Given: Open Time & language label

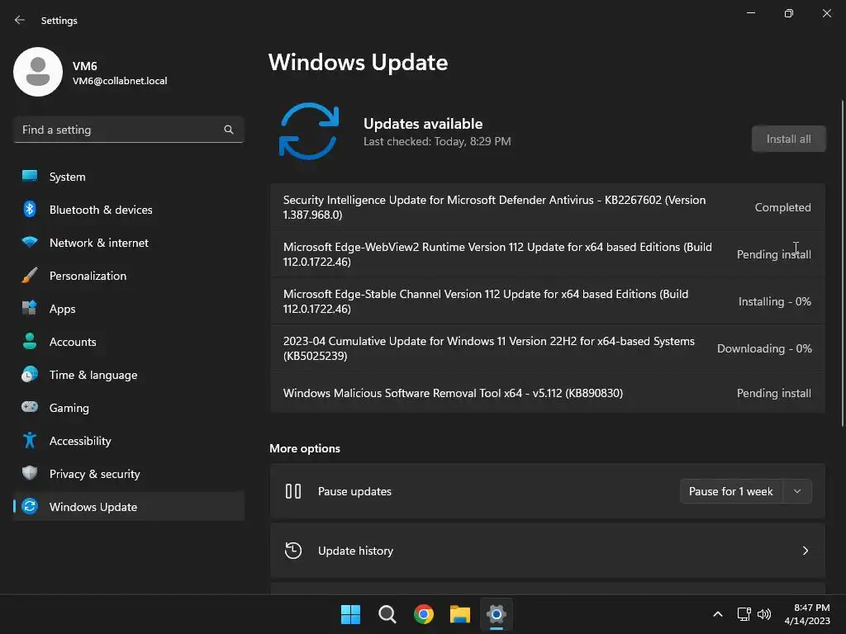Looking at the screenshot, I should (x=93, y=375).
